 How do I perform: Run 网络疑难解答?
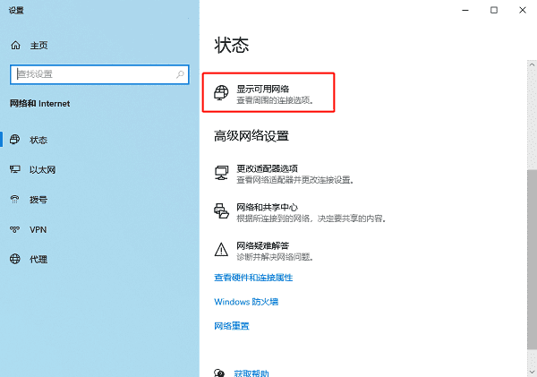tap(262, 245)
